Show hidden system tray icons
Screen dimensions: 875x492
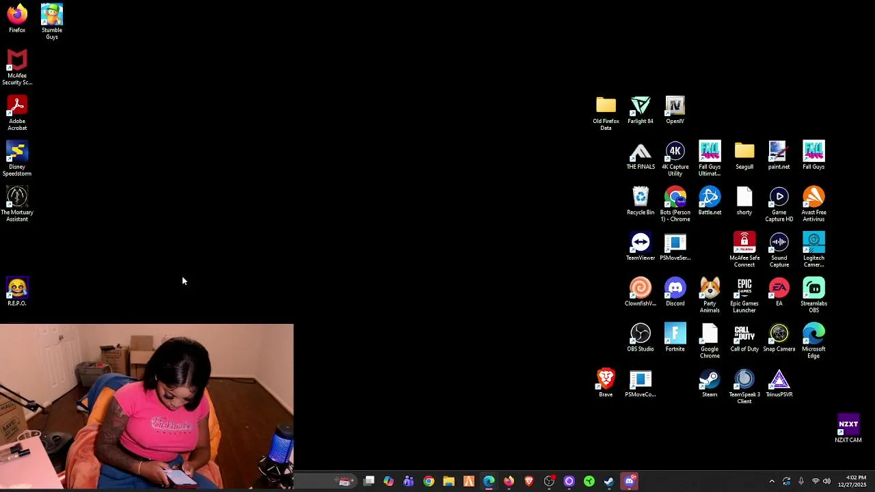point(772,481)
